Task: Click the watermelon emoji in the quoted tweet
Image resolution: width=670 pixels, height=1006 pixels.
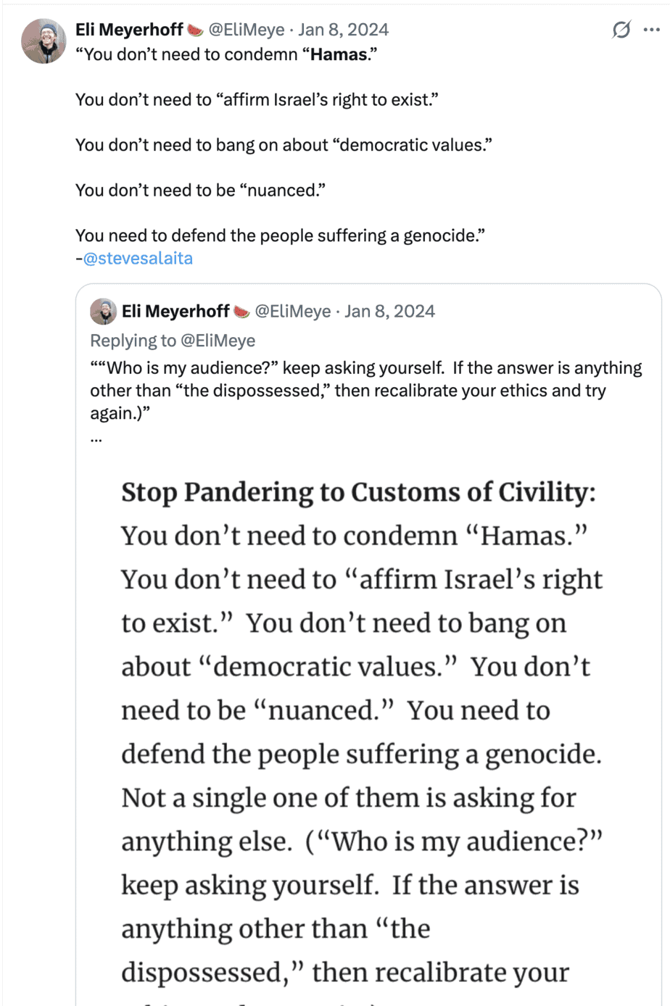Action: pos(241,312)
